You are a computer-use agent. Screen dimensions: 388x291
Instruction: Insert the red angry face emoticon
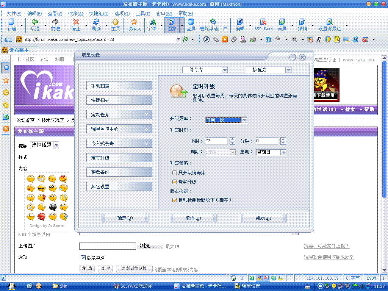(x=41, y=216)
